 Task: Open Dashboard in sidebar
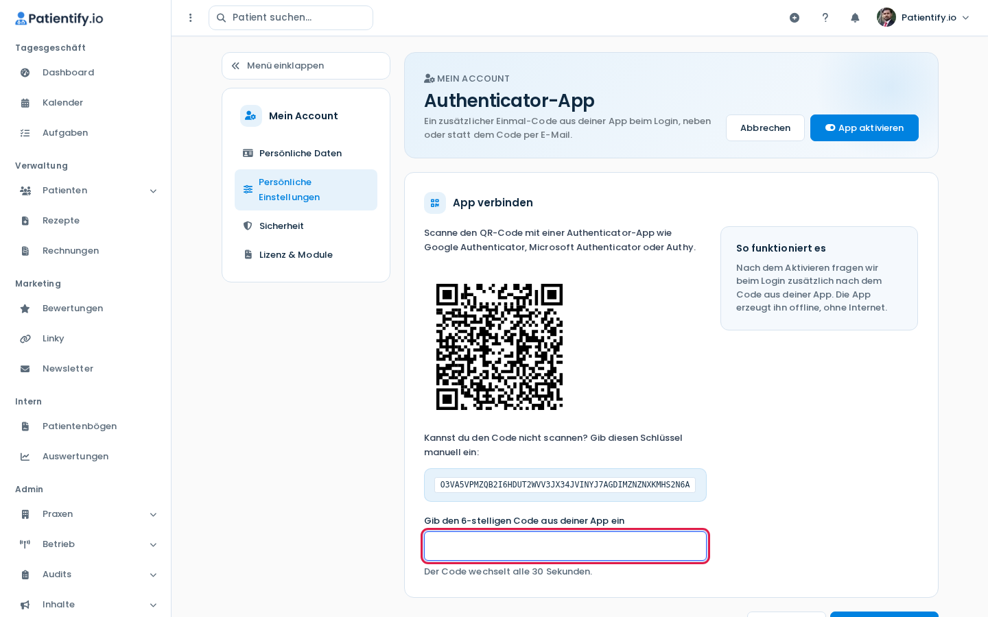[86, 73]
